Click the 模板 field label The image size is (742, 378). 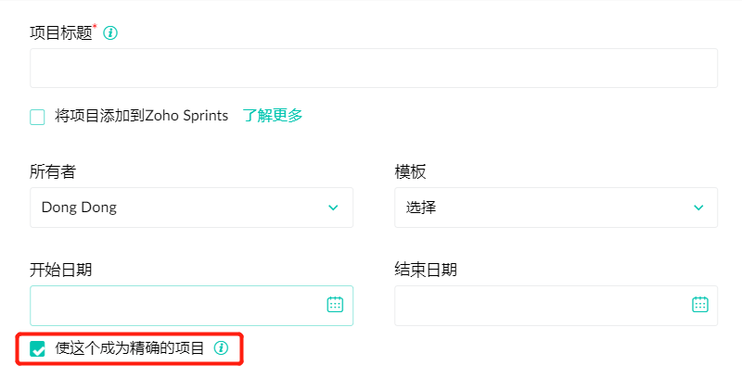[410, 172]
